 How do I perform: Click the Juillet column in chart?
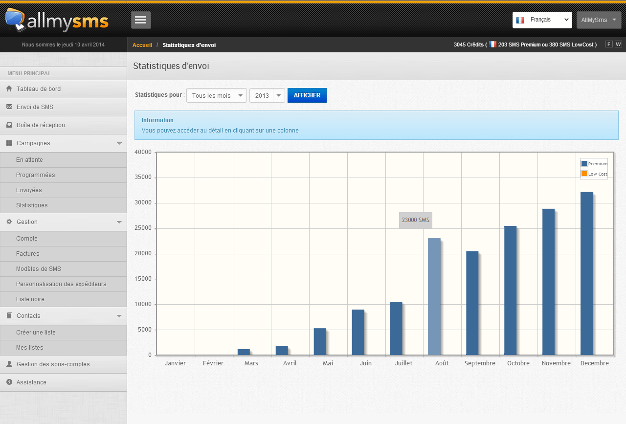click(396, 329)
